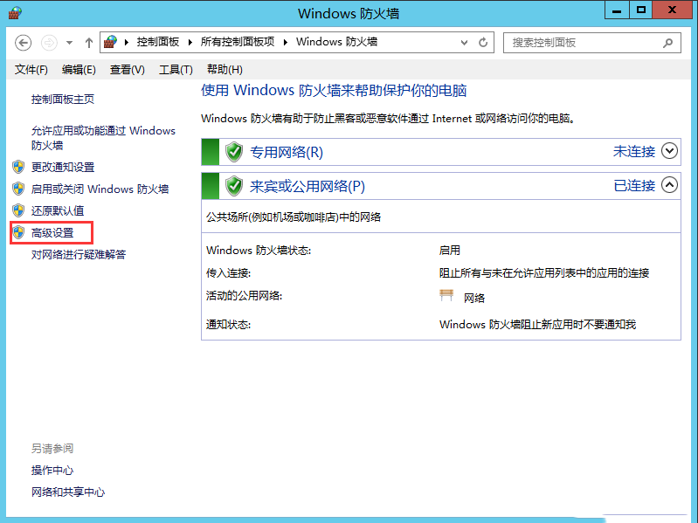Collapse the 来宾或公用网络 section chevron
The height and width of the screenshot is (523, 698).
coord(669,184)
